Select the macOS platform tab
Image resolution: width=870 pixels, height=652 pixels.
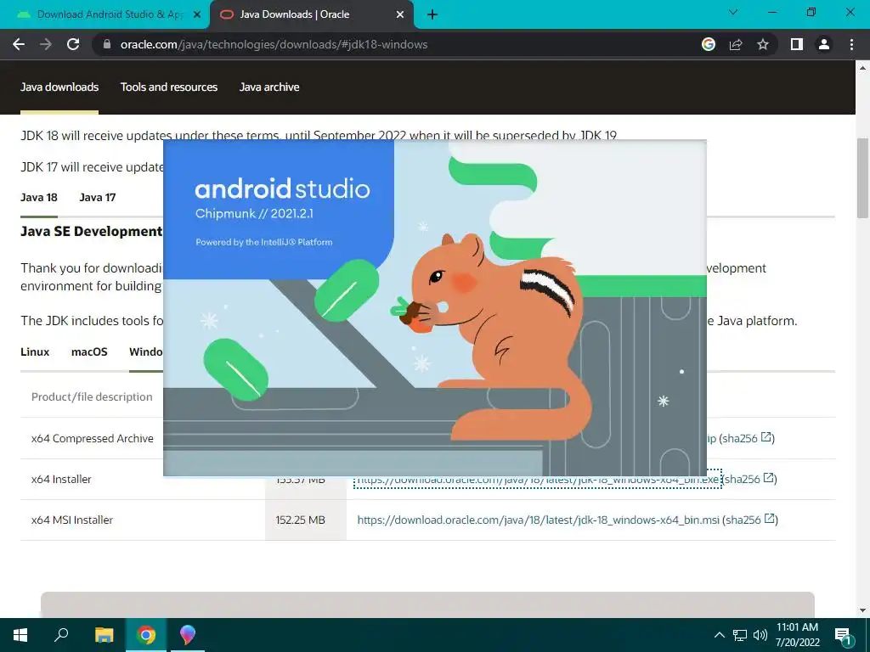(89, 352)
